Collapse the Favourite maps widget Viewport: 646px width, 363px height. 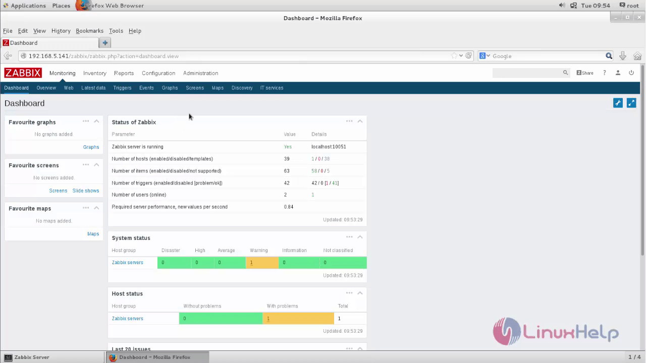[x=96, y=207]
